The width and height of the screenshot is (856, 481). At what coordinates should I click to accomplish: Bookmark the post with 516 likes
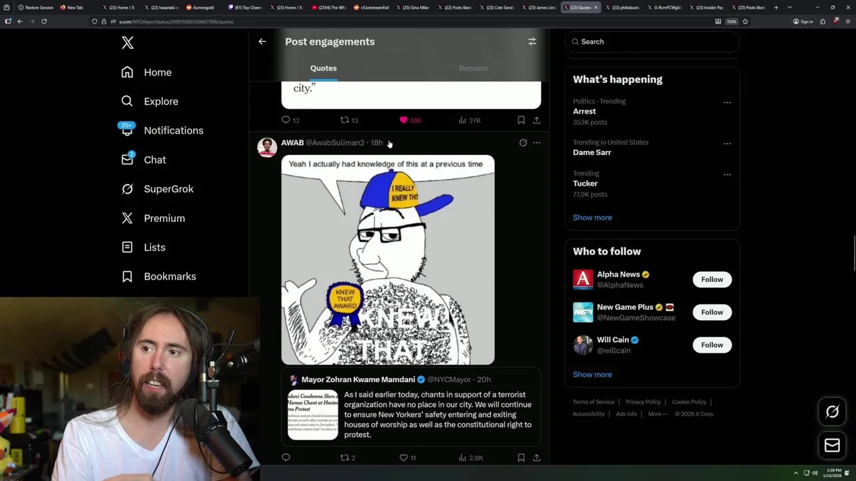[521, 120]
